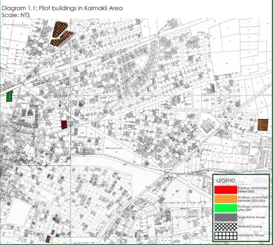The height and width of the screenshot is (245, 273).
Task: Click the red 'constructed before 2003' legend swatch
Action: [x=226, y=190]
